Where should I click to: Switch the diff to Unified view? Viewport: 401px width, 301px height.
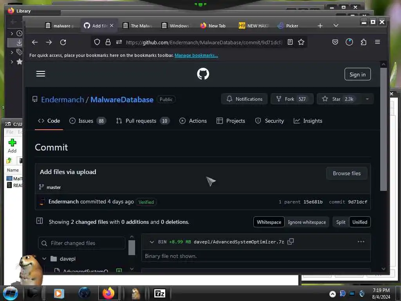pos(359,222)
